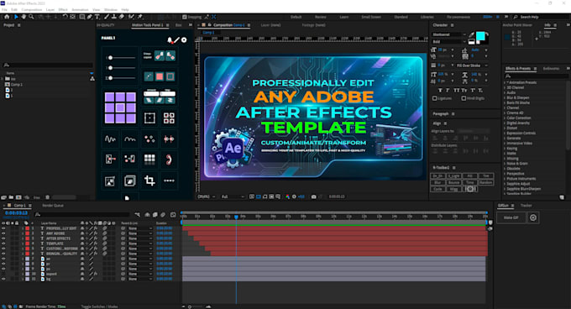
Task: Click the cyan fill color swatch
Action: (x=480, y=35)
